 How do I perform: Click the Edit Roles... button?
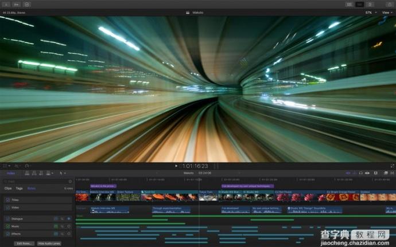(x=23, y=243)
